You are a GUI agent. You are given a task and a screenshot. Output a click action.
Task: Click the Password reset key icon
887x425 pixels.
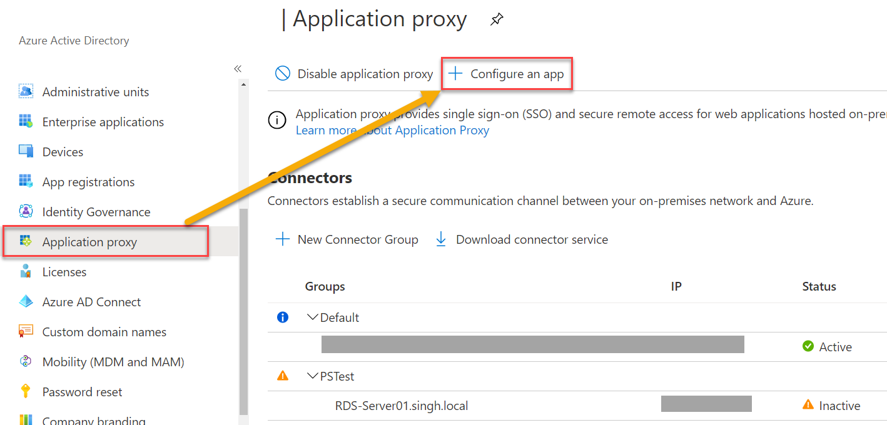[x=26, y=391]
